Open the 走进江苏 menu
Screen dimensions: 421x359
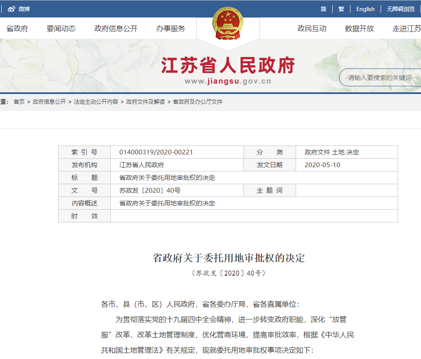[x=407, y=28]
